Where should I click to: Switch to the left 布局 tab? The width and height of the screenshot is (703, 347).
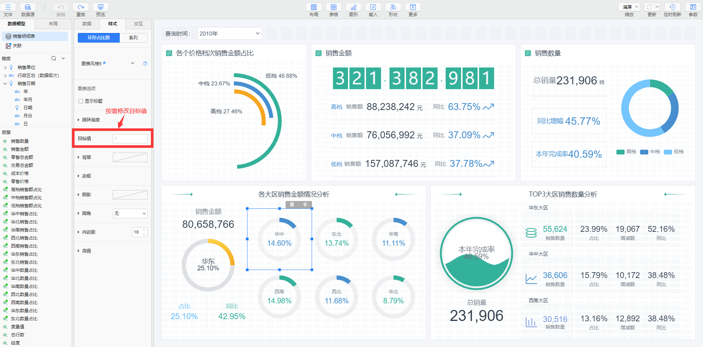tap(53, 24)
